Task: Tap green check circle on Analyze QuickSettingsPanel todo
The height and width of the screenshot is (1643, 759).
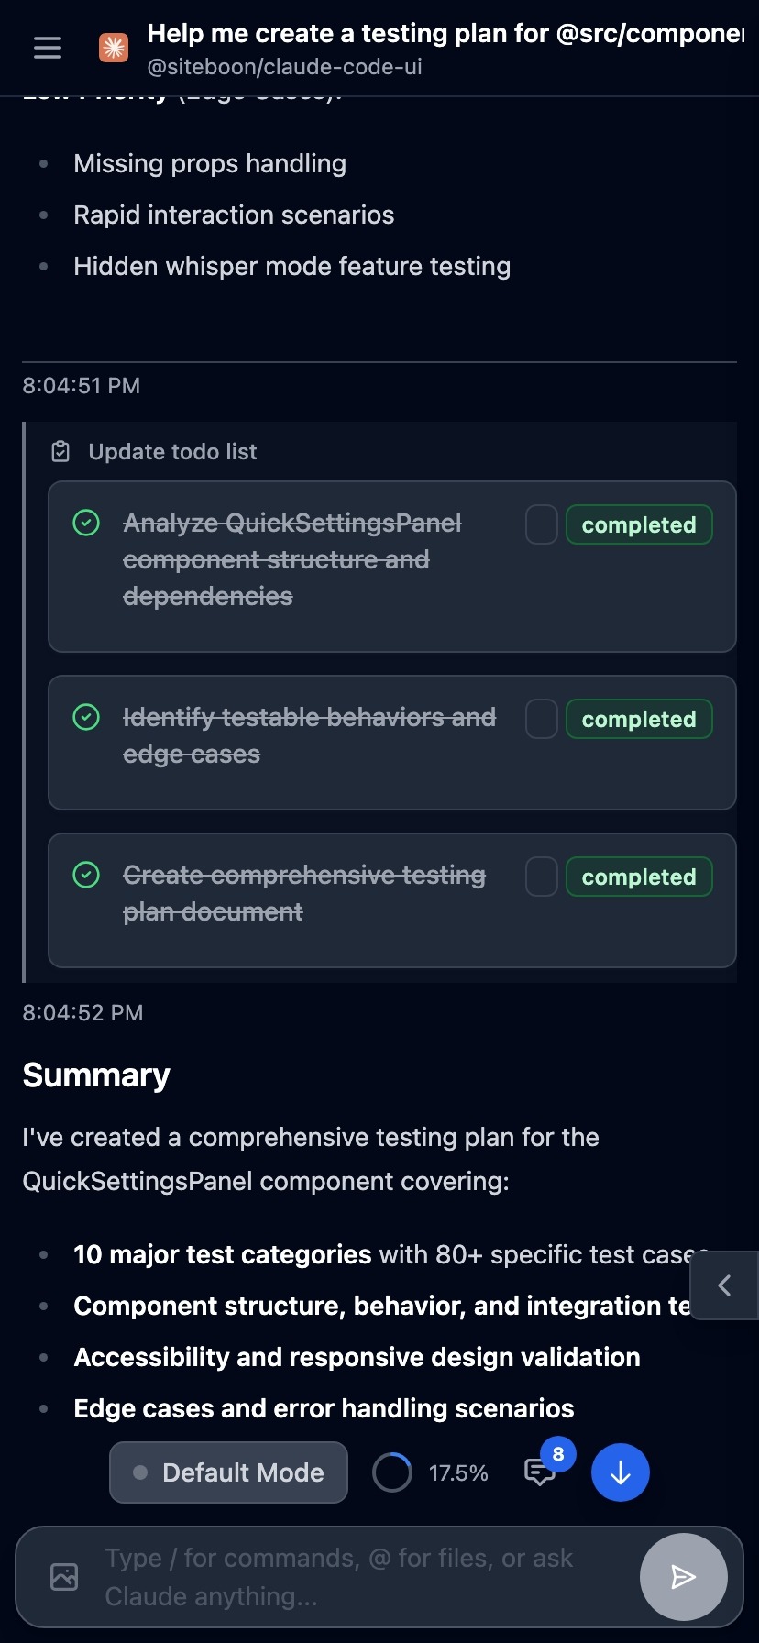Action: click(85, 522)
